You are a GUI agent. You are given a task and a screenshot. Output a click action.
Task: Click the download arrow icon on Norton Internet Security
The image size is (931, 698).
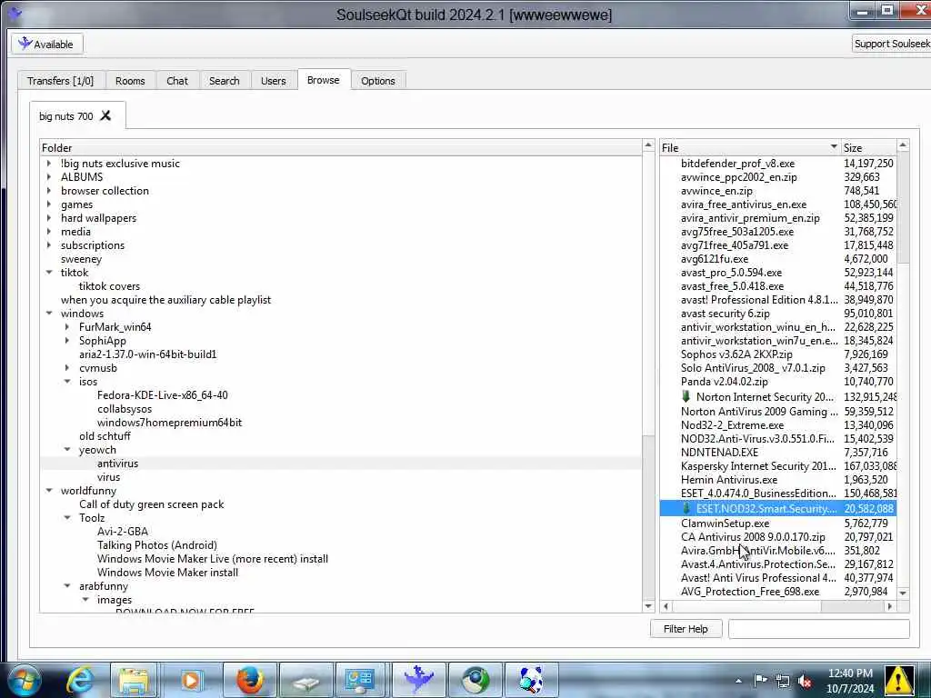click(686, 396)
